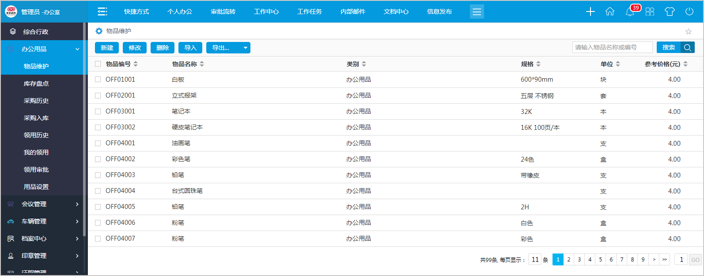Image resolution: width=704 pixels, height=276 pixels.
Task: Click the 新建 button
Action: point(107,48)
